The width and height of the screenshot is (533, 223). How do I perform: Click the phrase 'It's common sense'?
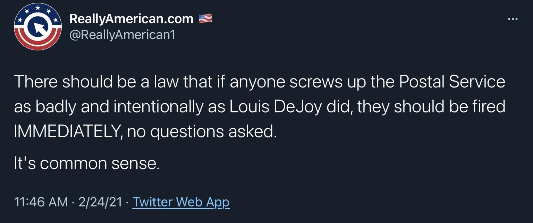(x=86, y=163)
